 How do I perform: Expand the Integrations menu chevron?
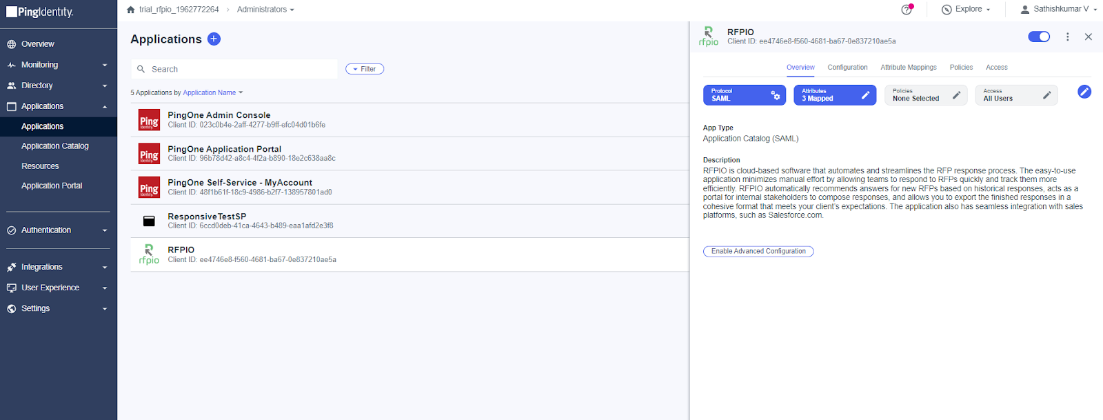105,268
